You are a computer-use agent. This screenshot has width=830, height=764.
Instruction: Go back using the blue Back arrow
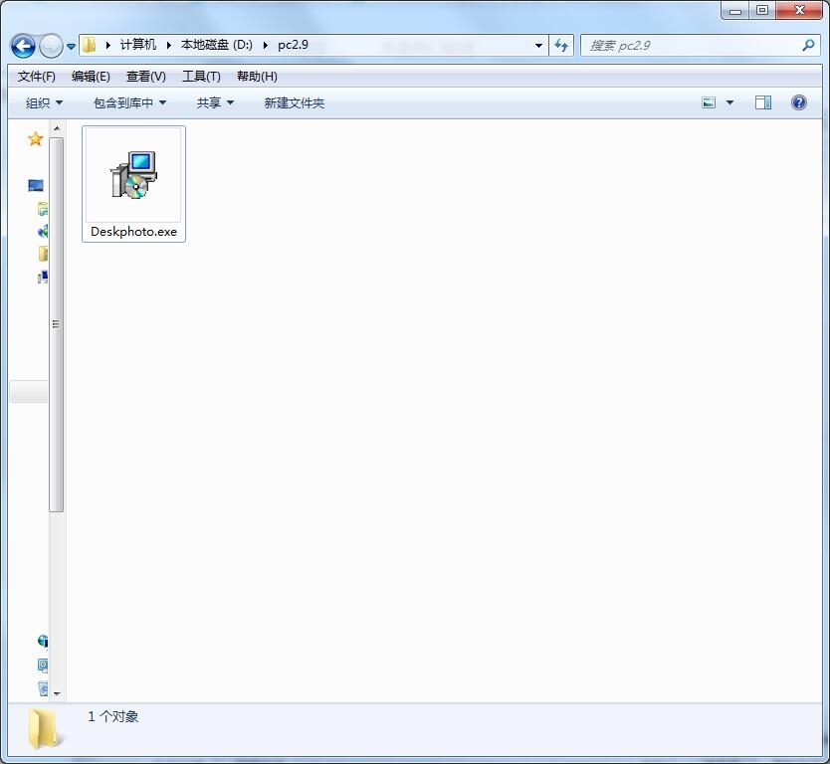23,46
